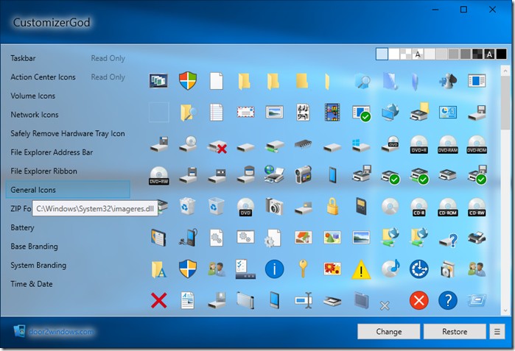Select the camcorder icon
Viewport: 515px width, 351px height.
coord(303,174)
